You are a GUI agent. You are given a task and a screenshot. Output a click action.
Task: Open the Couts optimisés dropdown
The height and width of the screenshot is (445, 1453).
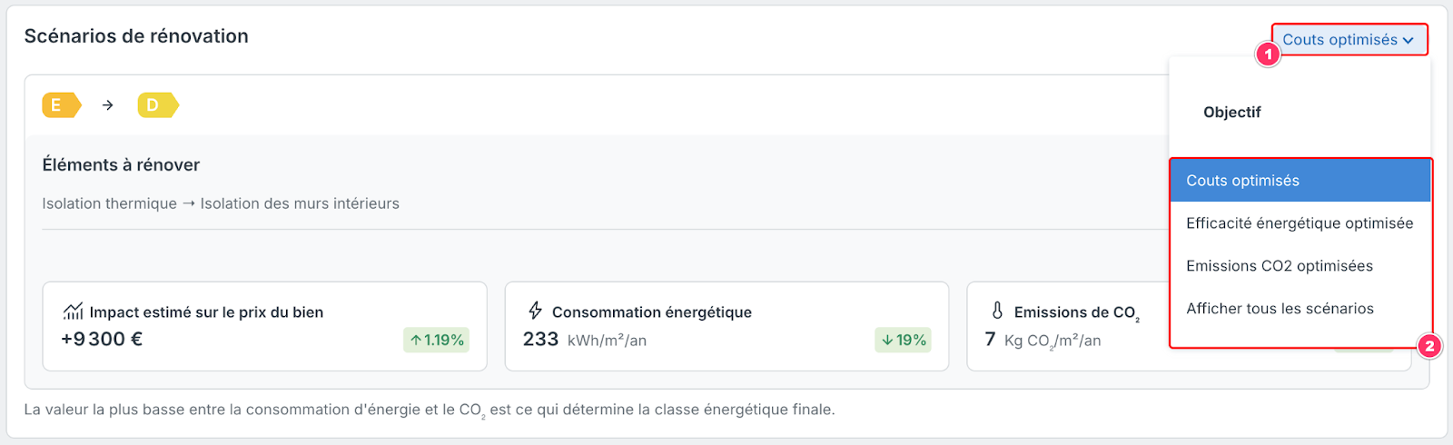tap(1349, 40)
